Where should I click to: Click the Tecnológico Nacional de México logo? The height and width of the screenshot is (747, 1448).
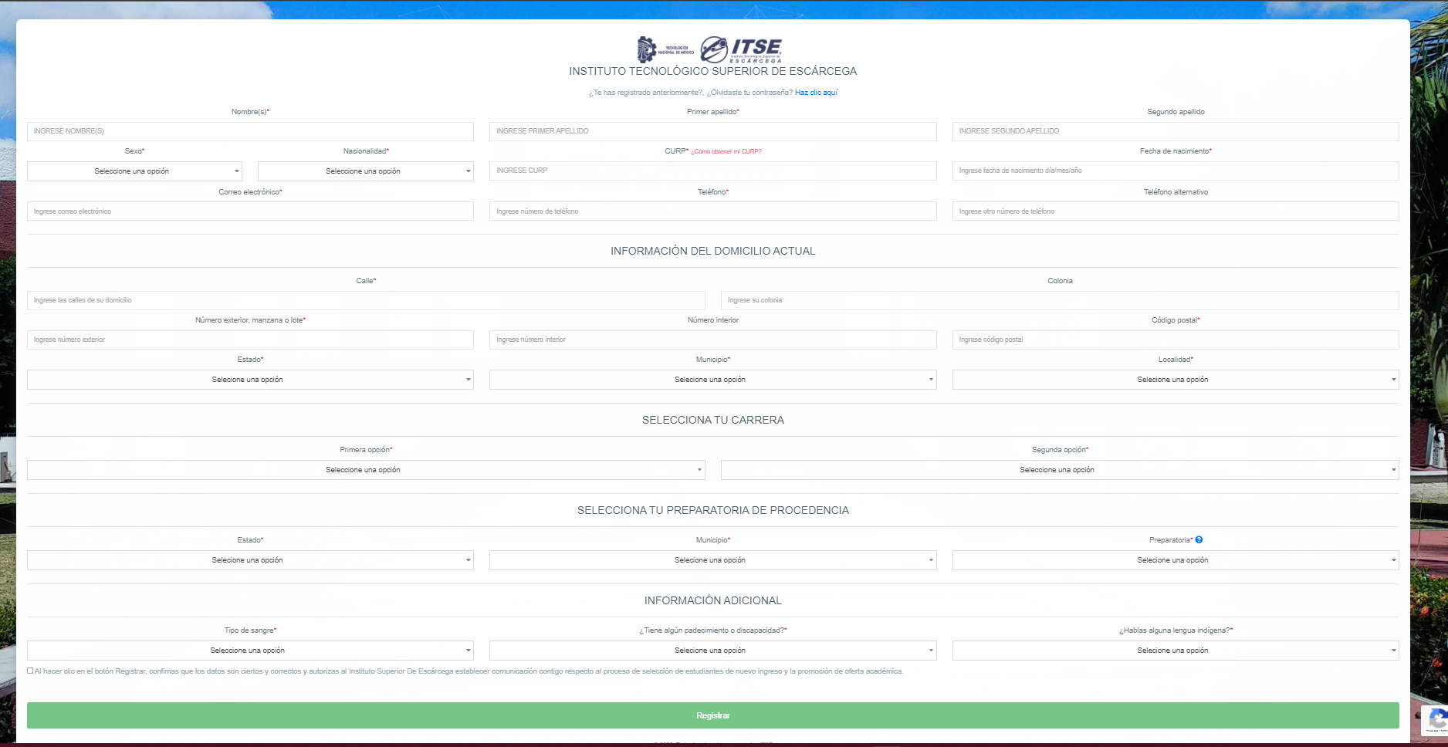click(665, 49)
